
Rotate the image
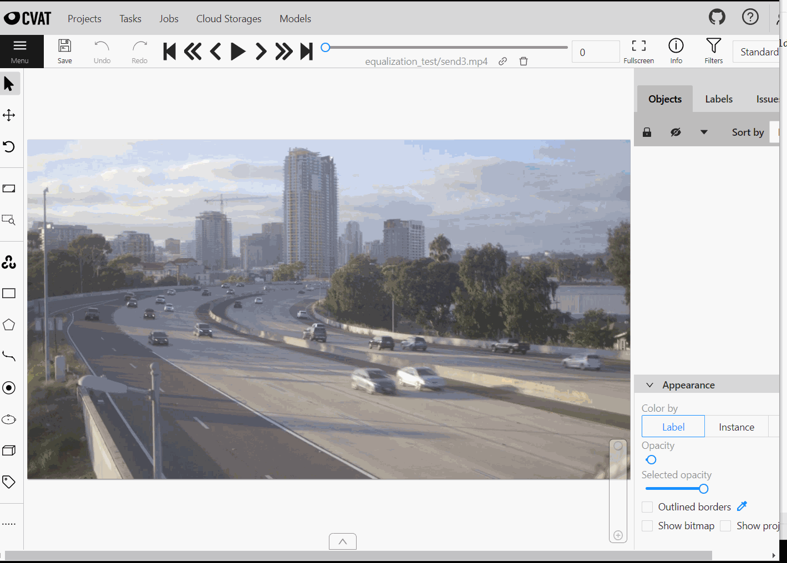[x=9, y=147]
